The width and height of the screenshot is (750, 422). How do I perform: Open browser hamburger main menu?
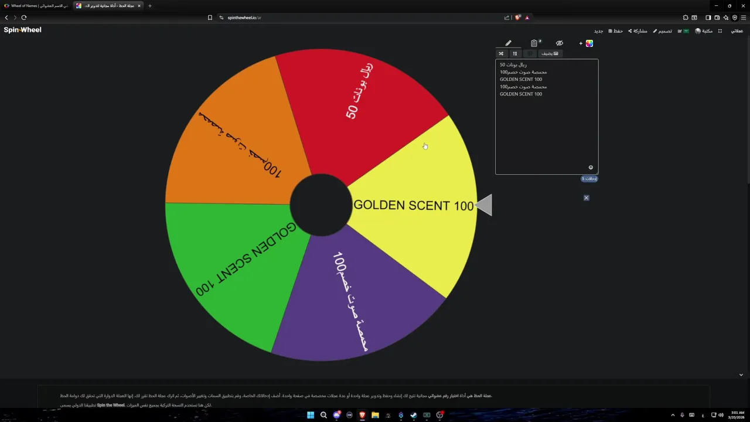[743, 18]
